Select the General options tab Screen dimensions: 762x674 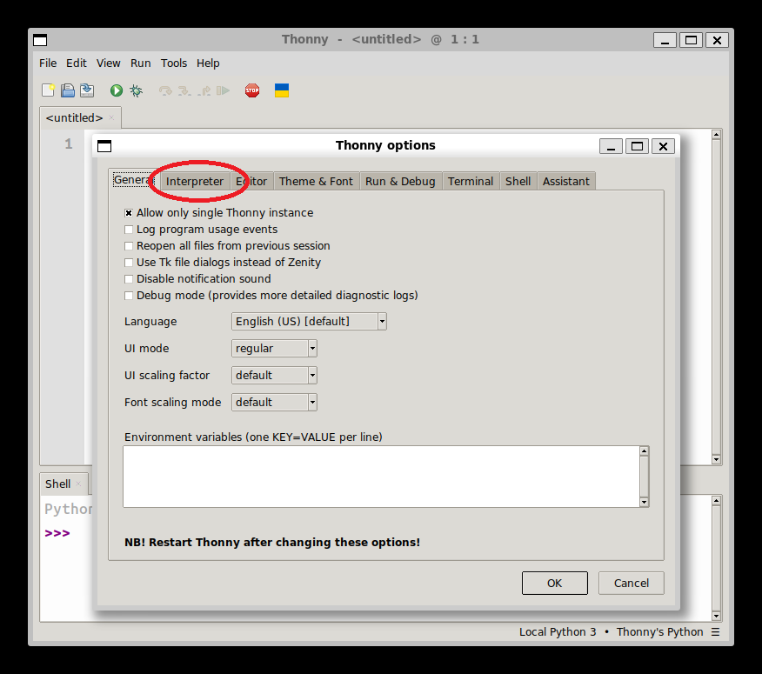(x=134, y=180)
